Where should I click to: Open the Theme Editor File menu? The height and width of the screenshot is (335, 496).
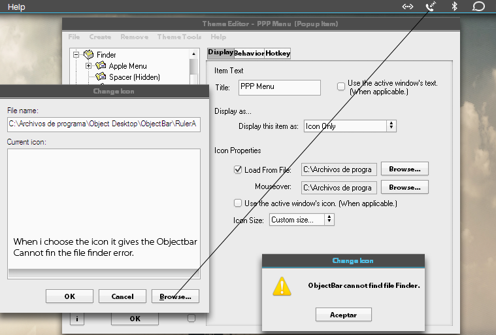(74, 37)
